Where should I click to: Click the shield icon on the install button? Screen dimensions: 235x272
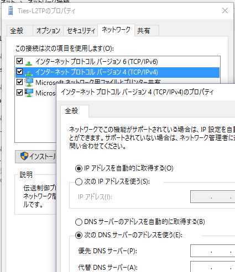[x=24, y=156]
